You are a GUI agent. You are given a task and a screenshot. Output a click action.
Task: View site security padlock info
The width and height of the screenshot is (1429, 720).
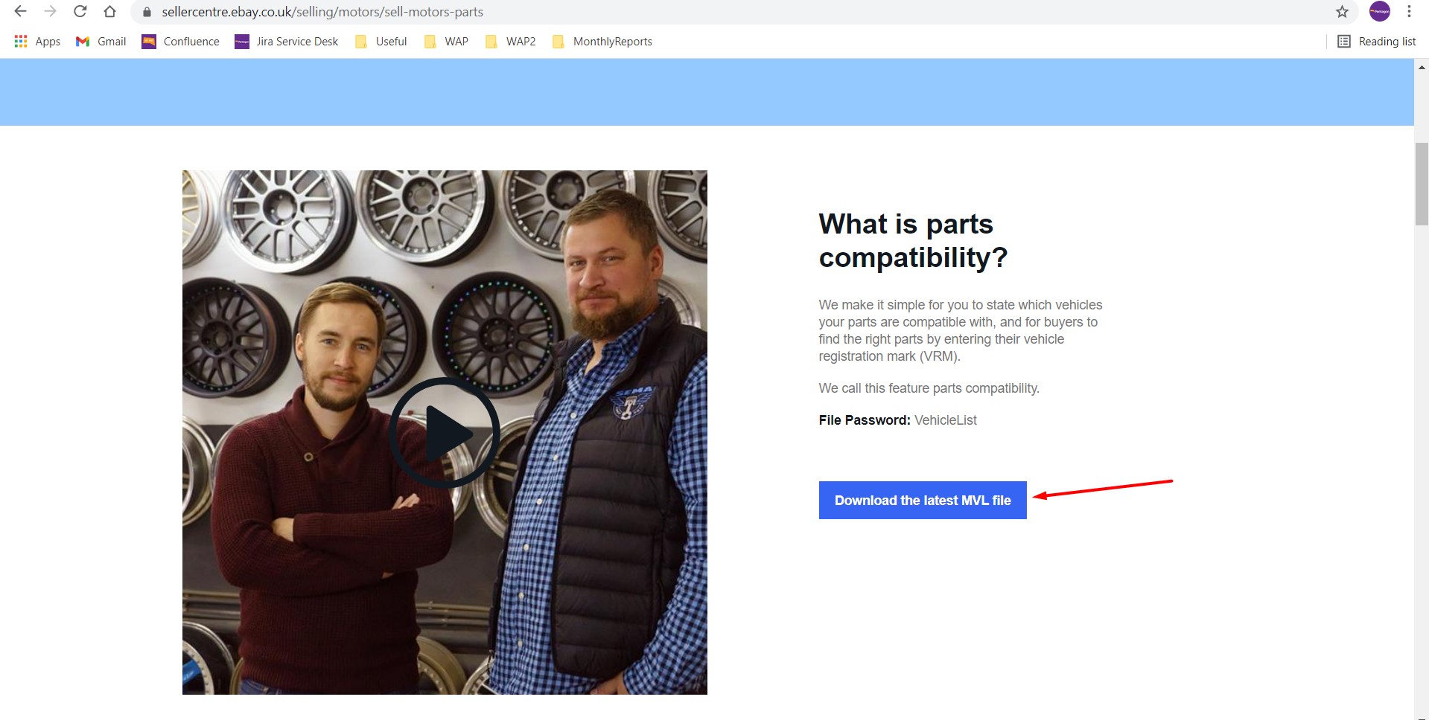coord(147,12)
